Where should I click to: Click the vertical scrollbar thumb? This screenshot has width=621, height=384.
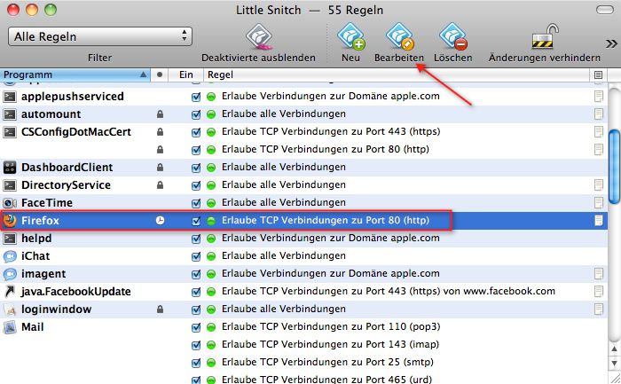pos(614,166)
